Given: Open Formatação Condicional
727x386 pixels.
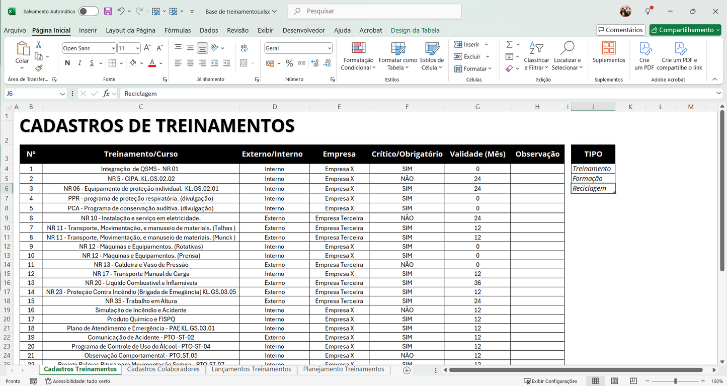Looking at the screenshot, I should click(358, 55).
